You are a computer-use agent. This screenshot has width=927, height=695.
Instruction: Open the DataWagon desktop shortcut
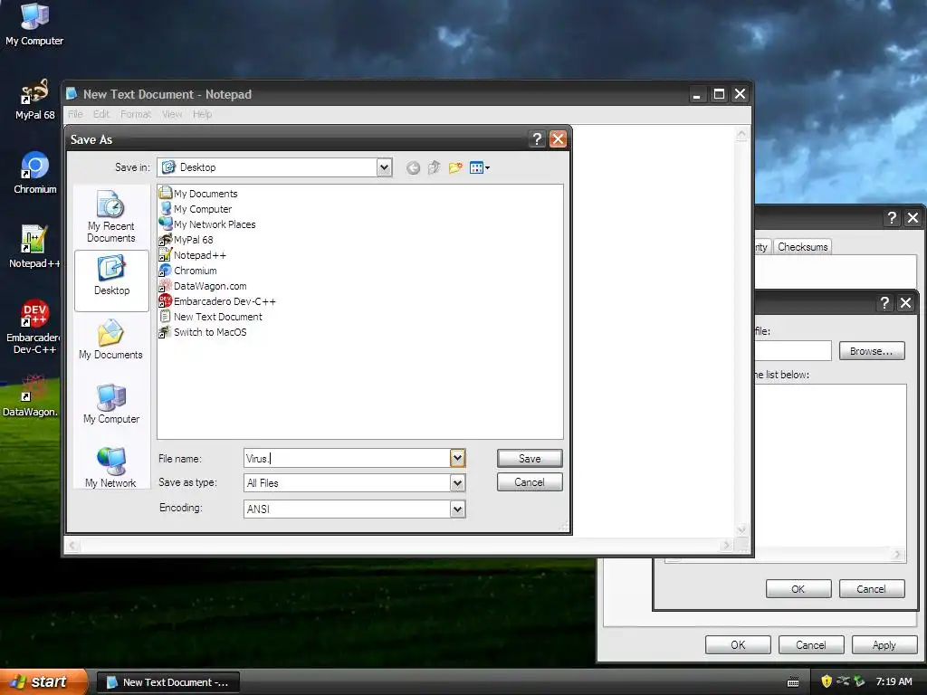(32, 396)
